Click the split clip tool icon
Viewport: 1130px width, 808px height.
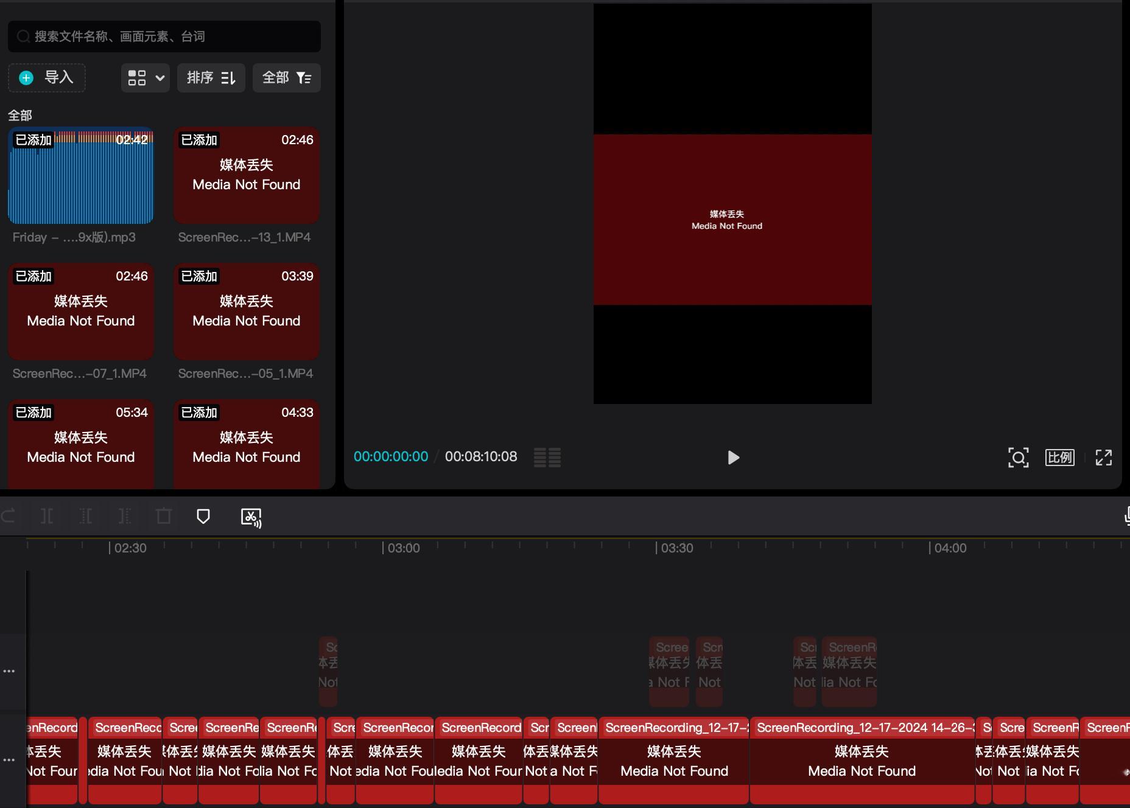[x=47, y=517]
